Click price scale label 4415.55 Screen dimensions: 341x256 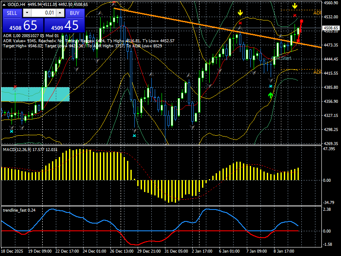click(x=331, y=73)
